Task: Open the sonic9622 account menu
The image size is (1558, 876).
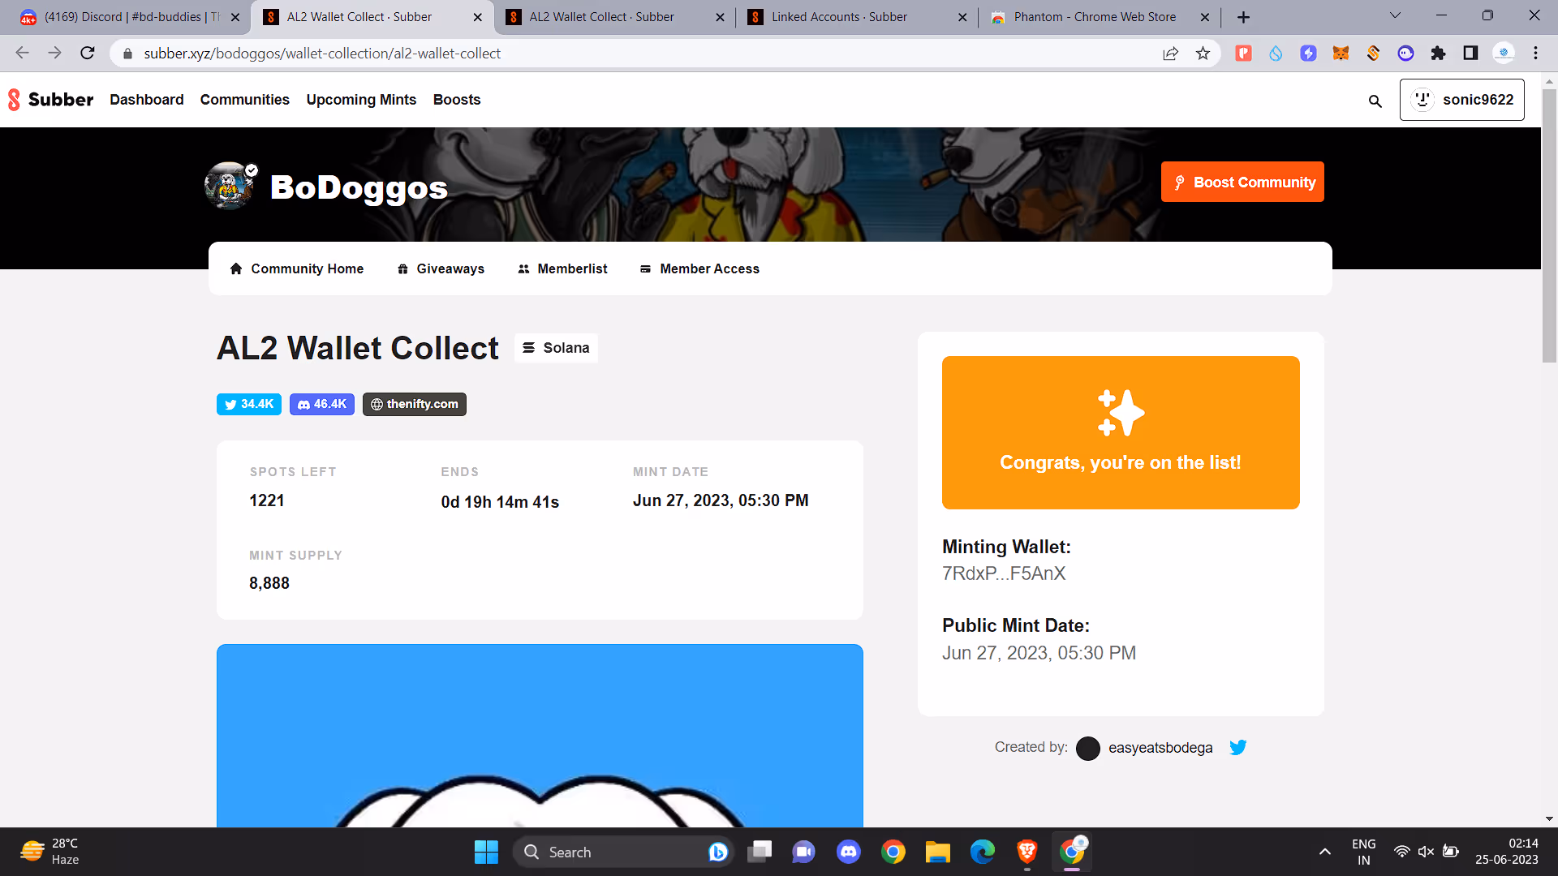Action: point(1461,100)
